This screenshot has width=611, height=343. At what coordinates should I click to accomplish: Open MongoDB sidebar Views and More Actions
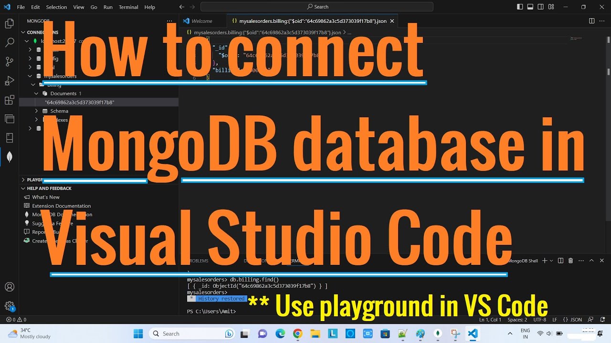169,21
